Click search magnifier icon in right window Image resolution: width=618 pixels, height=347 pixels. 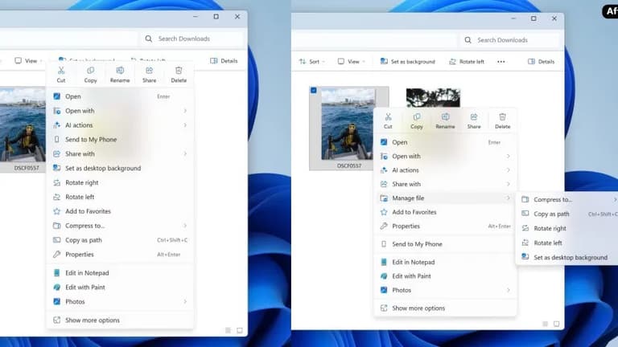pos(468,40)
